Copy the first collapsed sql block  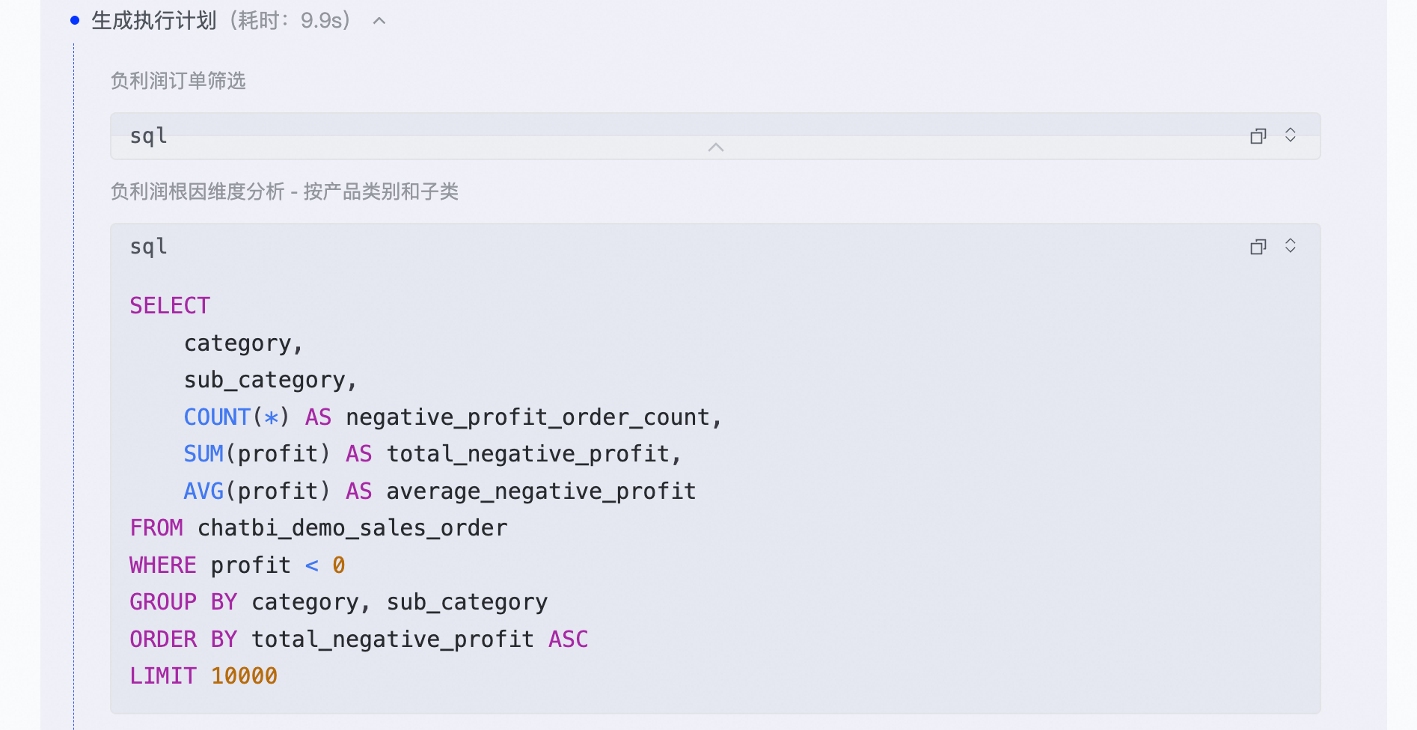[1258, 136]
